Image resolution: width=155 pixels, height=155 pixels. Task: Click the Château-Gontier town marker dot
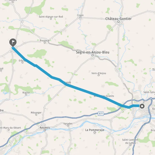[x=118, y=22]
